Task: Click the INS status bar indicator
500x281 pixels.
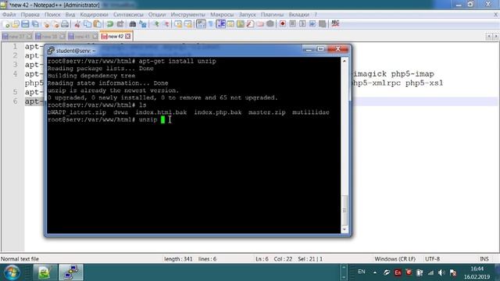Action: click(484, 258)
